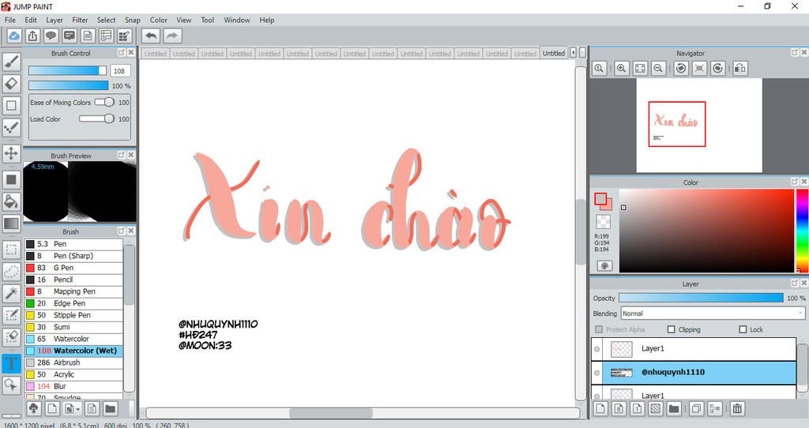
Task: Select the Bucket fill tool
Action: click(11, 201)
